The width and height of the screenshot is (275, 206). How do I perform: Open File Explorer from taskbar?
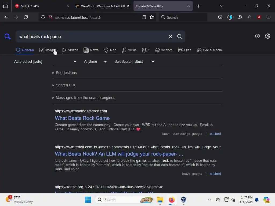click(160, 200)
